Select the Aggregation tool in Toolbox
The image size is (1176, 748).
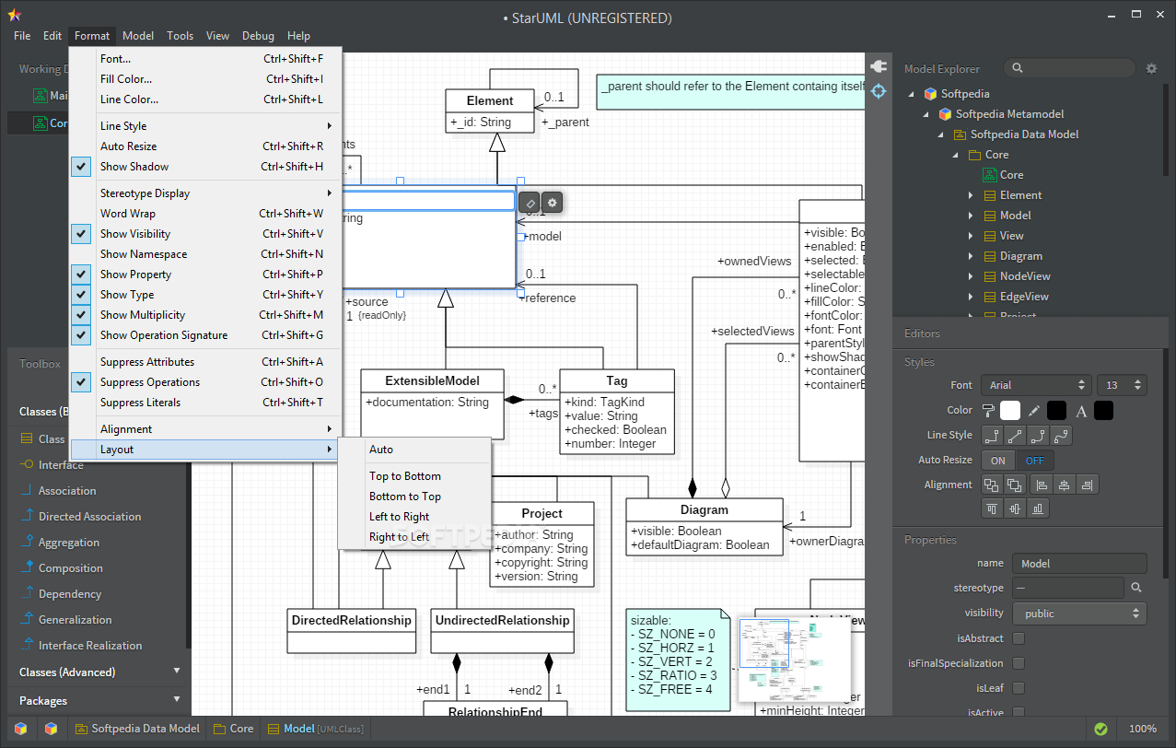(68, 543)
